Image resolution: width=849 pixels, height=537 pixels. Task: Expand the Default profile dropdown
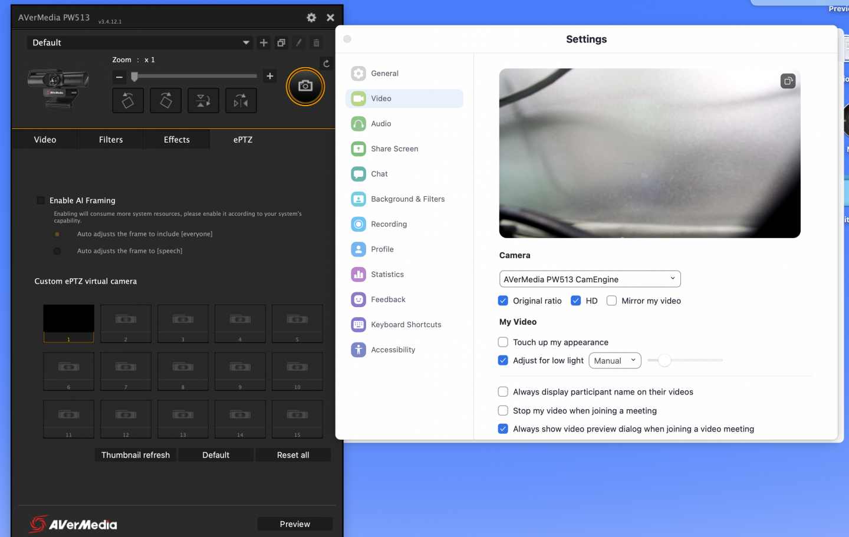[x=140, y=42]
